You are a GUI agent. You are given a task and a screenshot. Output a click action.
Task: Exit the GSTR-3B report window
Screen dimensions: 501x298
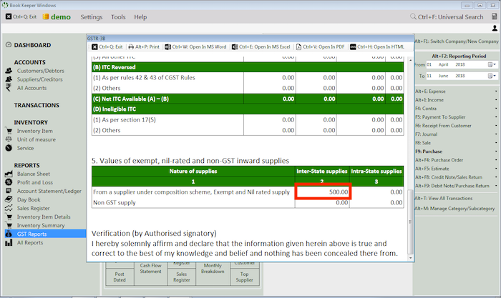[107, 47]
